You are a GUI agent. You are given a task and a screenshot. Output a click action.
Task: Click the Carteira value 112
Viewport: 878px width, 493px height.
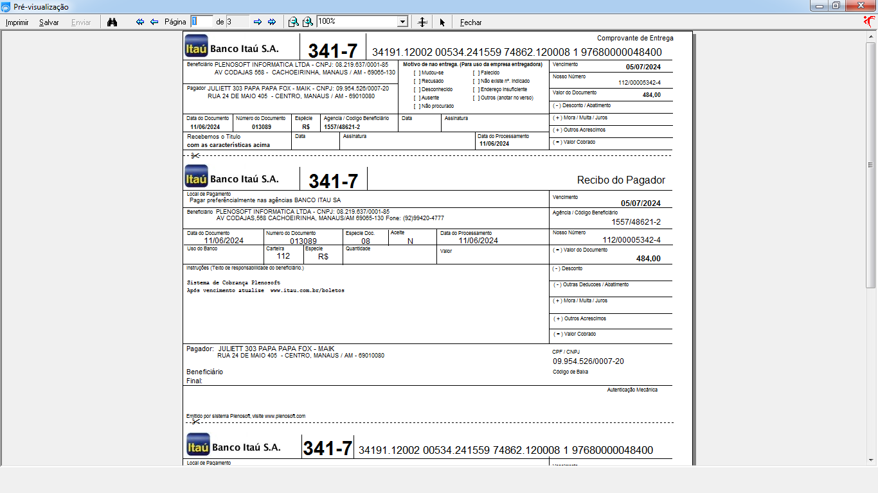(x=283, y=256)
